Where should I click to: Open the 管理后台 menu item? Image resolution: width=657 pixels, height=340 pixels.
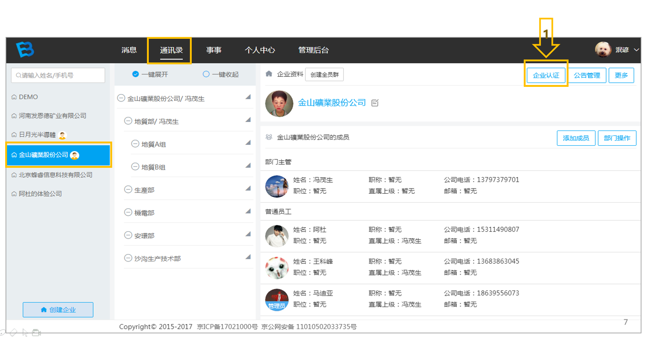(314, 50)
